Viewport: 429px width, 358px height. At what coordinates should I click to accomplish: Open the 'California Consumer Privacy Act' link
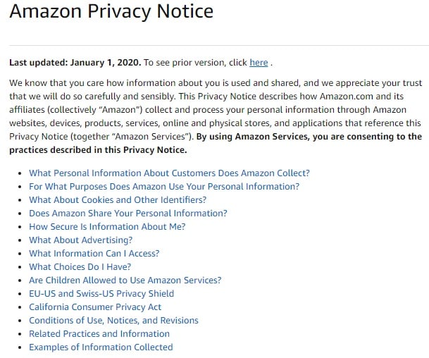(95, 307)
